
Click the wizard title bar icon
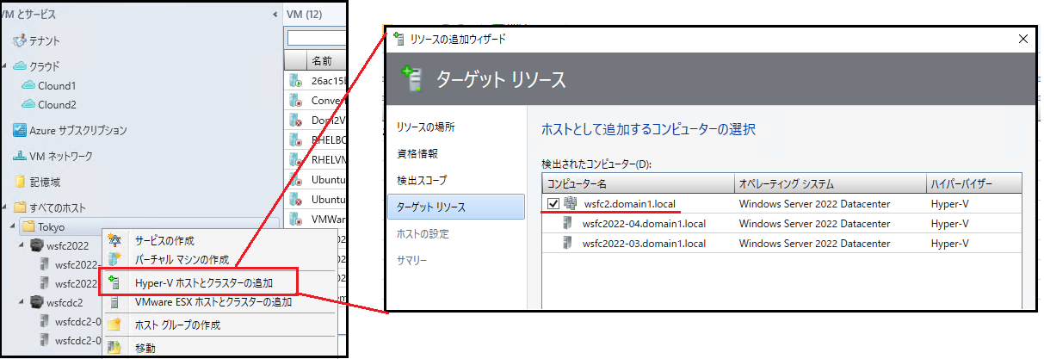398,38
